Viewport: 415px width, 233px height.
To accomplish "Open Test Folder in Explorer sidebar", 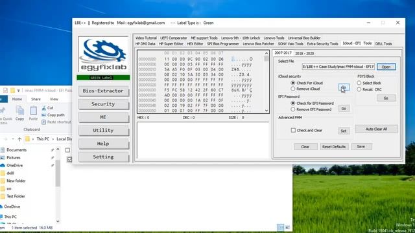I will point(16,196).
